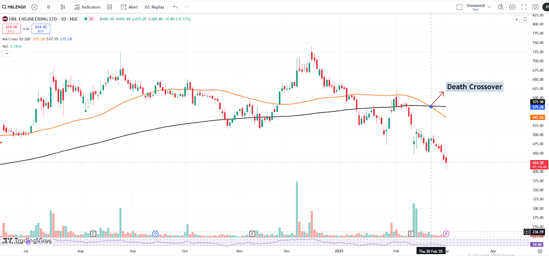Image resolution: width=549 pixels, height=256 pixels.
Task: Start bar Replay mode
Action: 154,7
